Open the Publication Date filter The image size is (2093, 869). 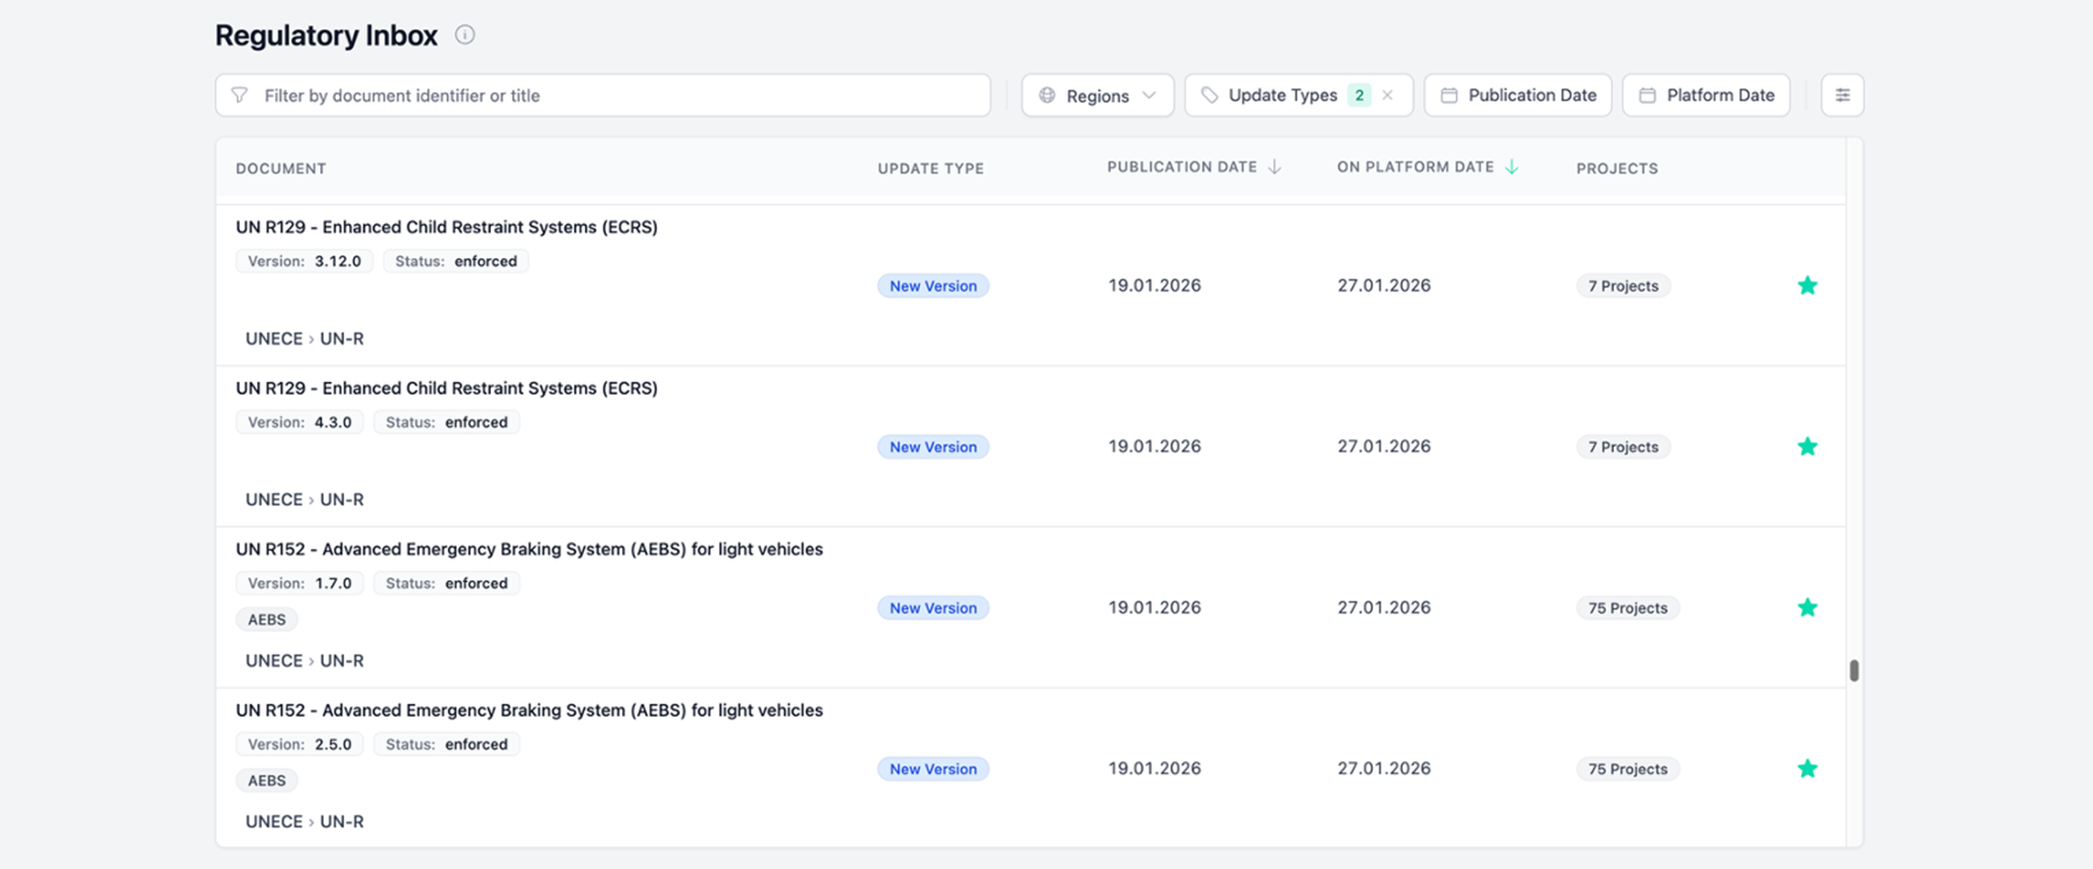(1517, 94)
